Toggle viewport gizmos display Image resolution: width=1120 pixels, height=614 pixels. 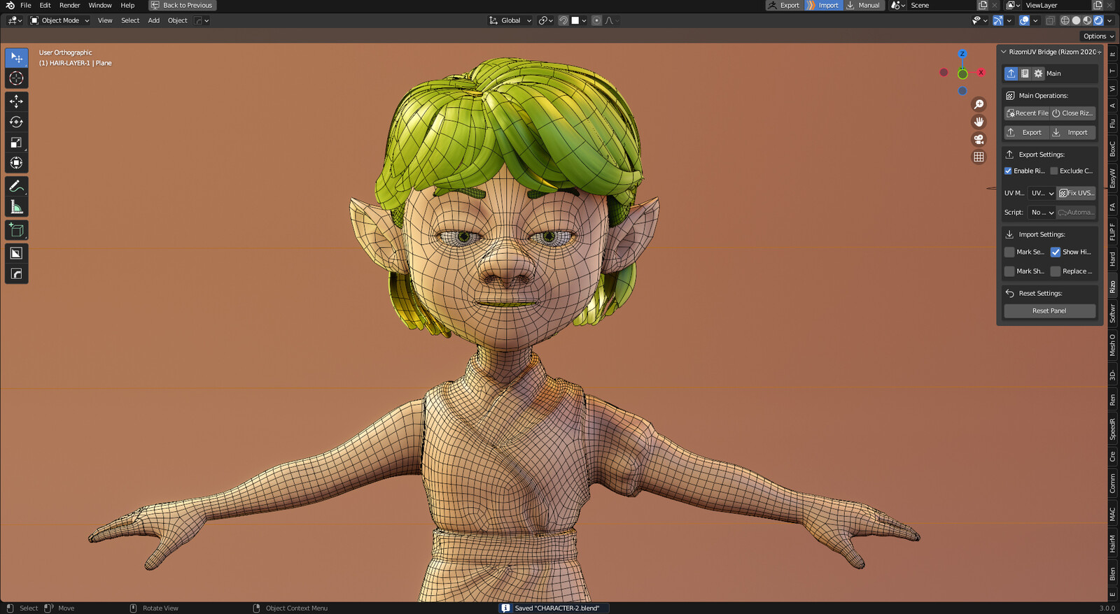[997, 20]
